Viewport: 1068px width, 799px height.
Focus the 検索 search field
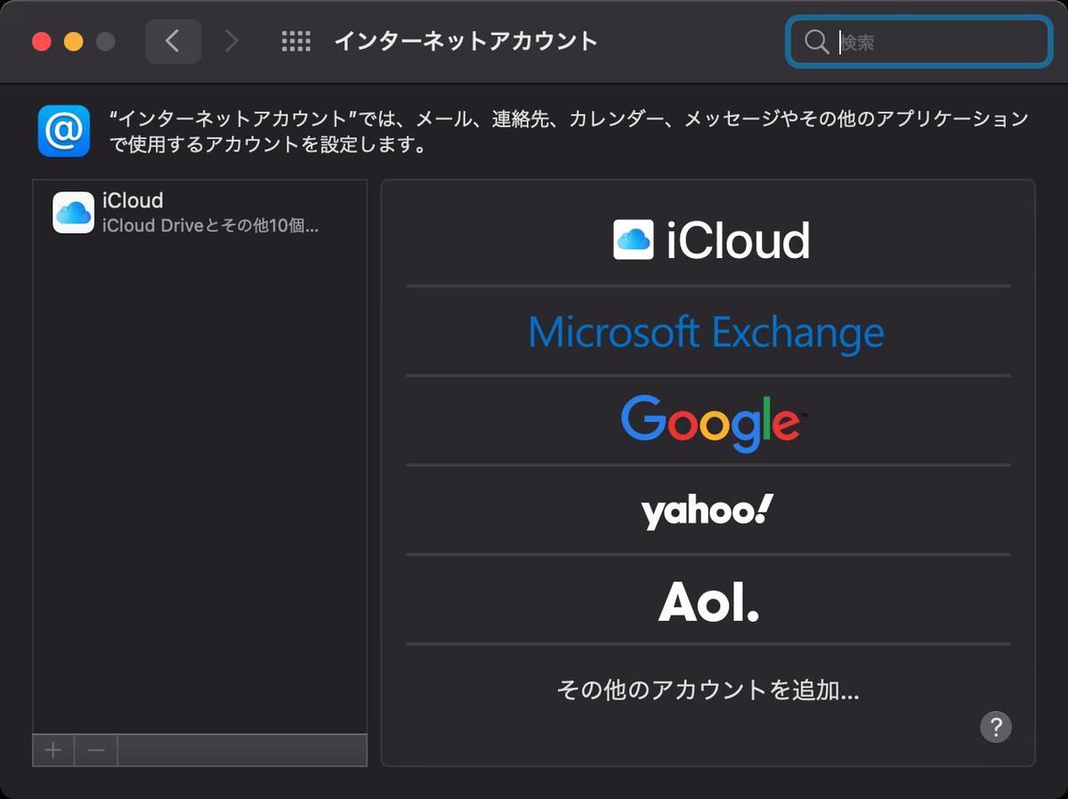pos(919,42)
